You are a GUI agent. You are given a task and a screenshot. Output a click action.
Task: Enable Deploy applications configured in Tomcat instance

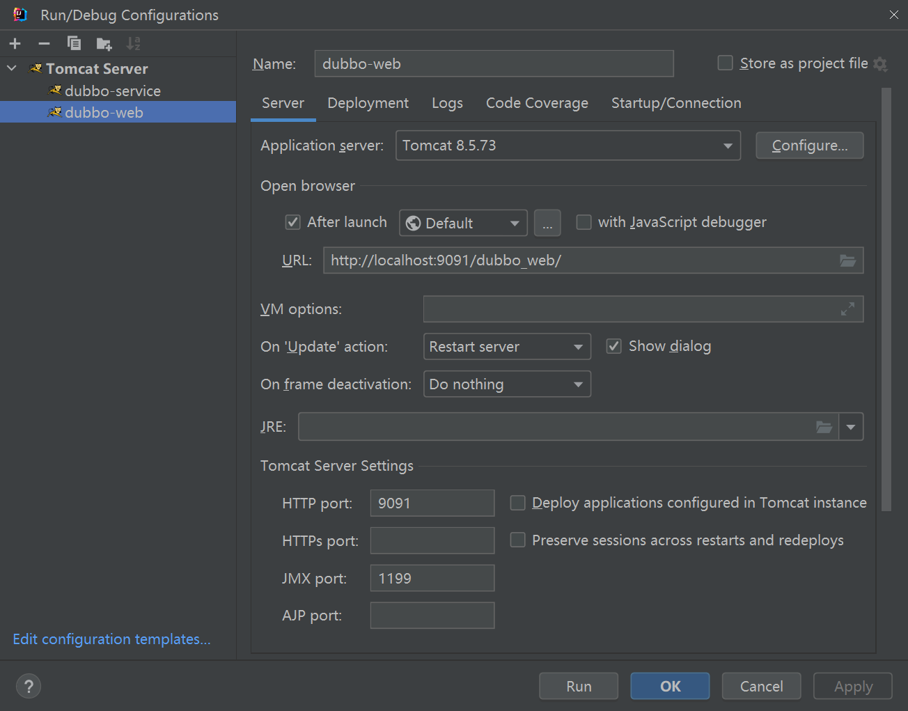click(517, 503)
